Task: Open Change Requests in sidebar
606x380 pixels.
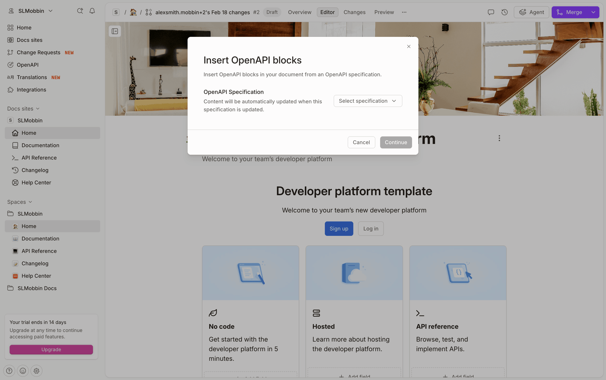Action: (x=52, y=52)
